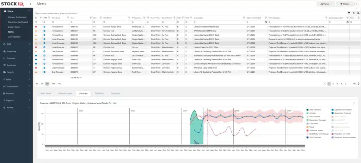The height and width of the screenshot is (163, 361).
Task: Collapse the sidebar with the back chevron
Action: coord(30,4)
